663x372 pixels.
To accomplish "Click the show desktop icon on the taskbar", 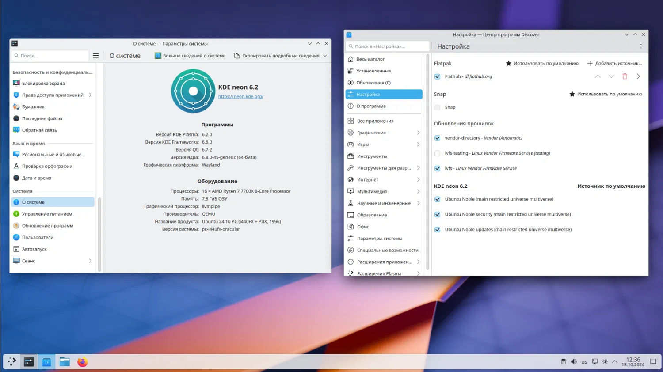I will point(653,362).
